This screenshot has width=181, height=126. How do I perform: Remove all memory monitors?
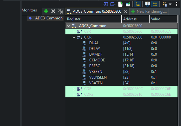[x=61, y=11]
